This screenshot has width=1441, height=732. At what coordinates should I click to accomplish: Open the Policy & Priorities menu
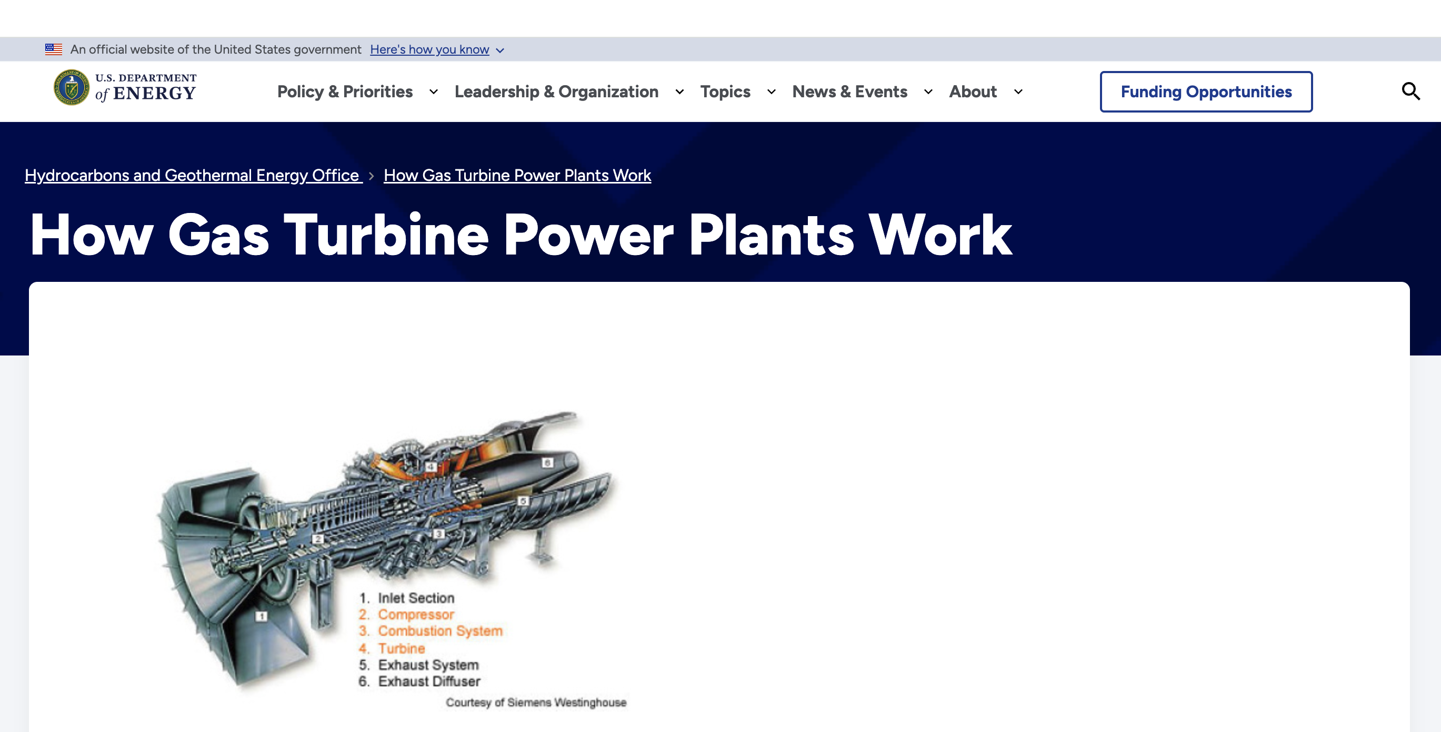pyautogui.click(x=345, y=91)
